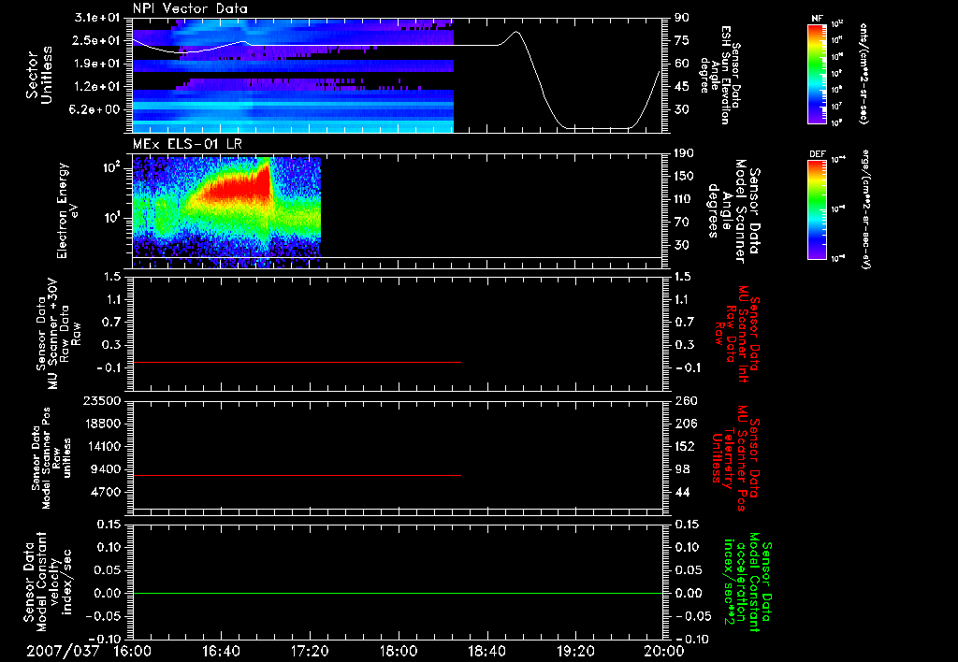Screen dimensions: 958x662
Task: Select the "NPI Vector Data" panel title
Action: point(190,8)
